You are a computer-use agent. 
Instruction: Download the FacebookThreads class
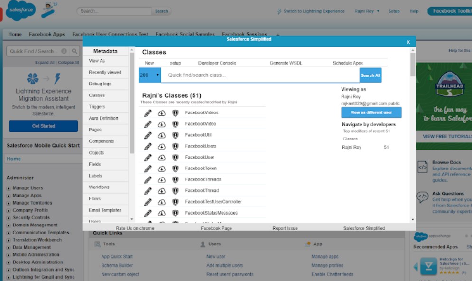coord(162,180)
